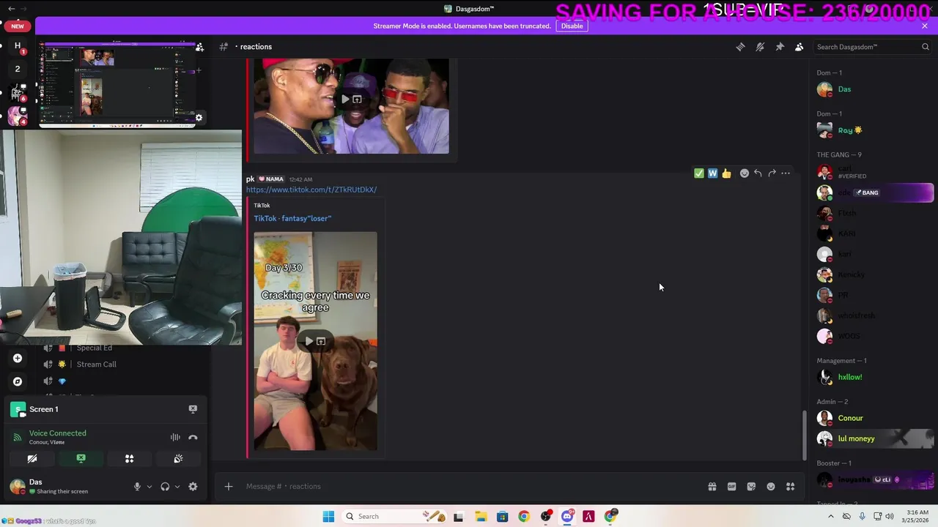Open the TikTok link from pk
Viewport: 938px width, 527px height.
[311, 190]
